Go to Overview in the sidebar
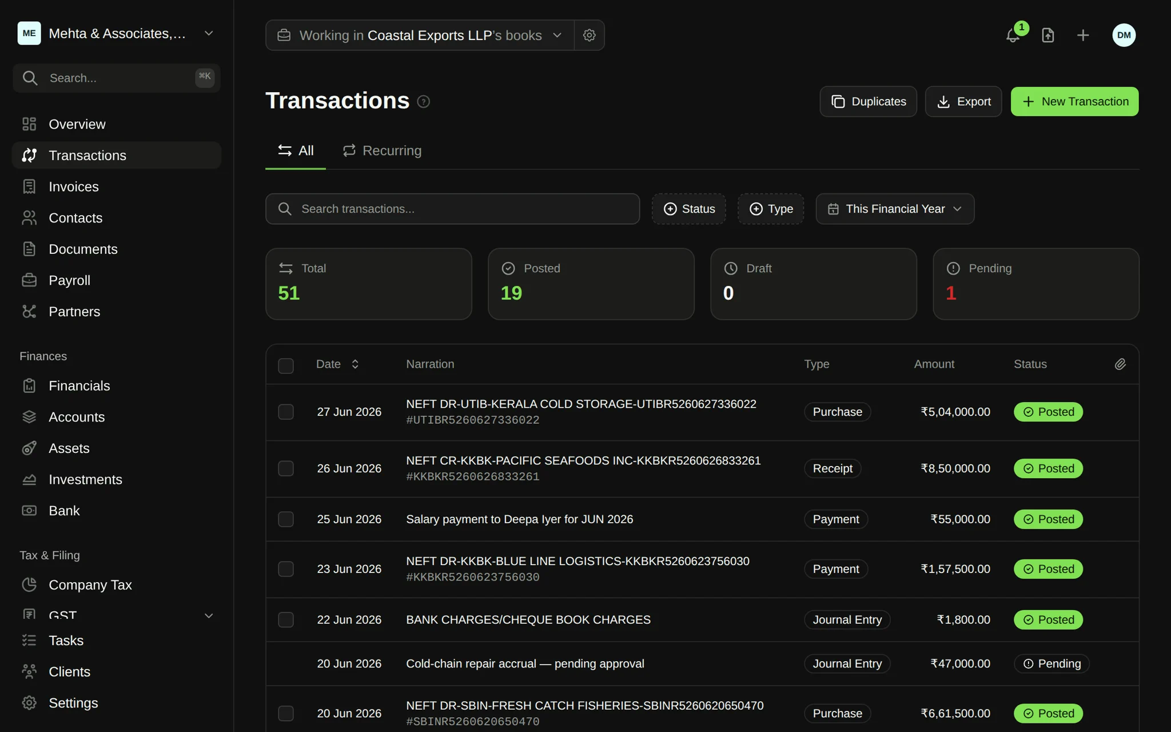The width and height of the screenshot is (1171, 732). tap(116, 124)
